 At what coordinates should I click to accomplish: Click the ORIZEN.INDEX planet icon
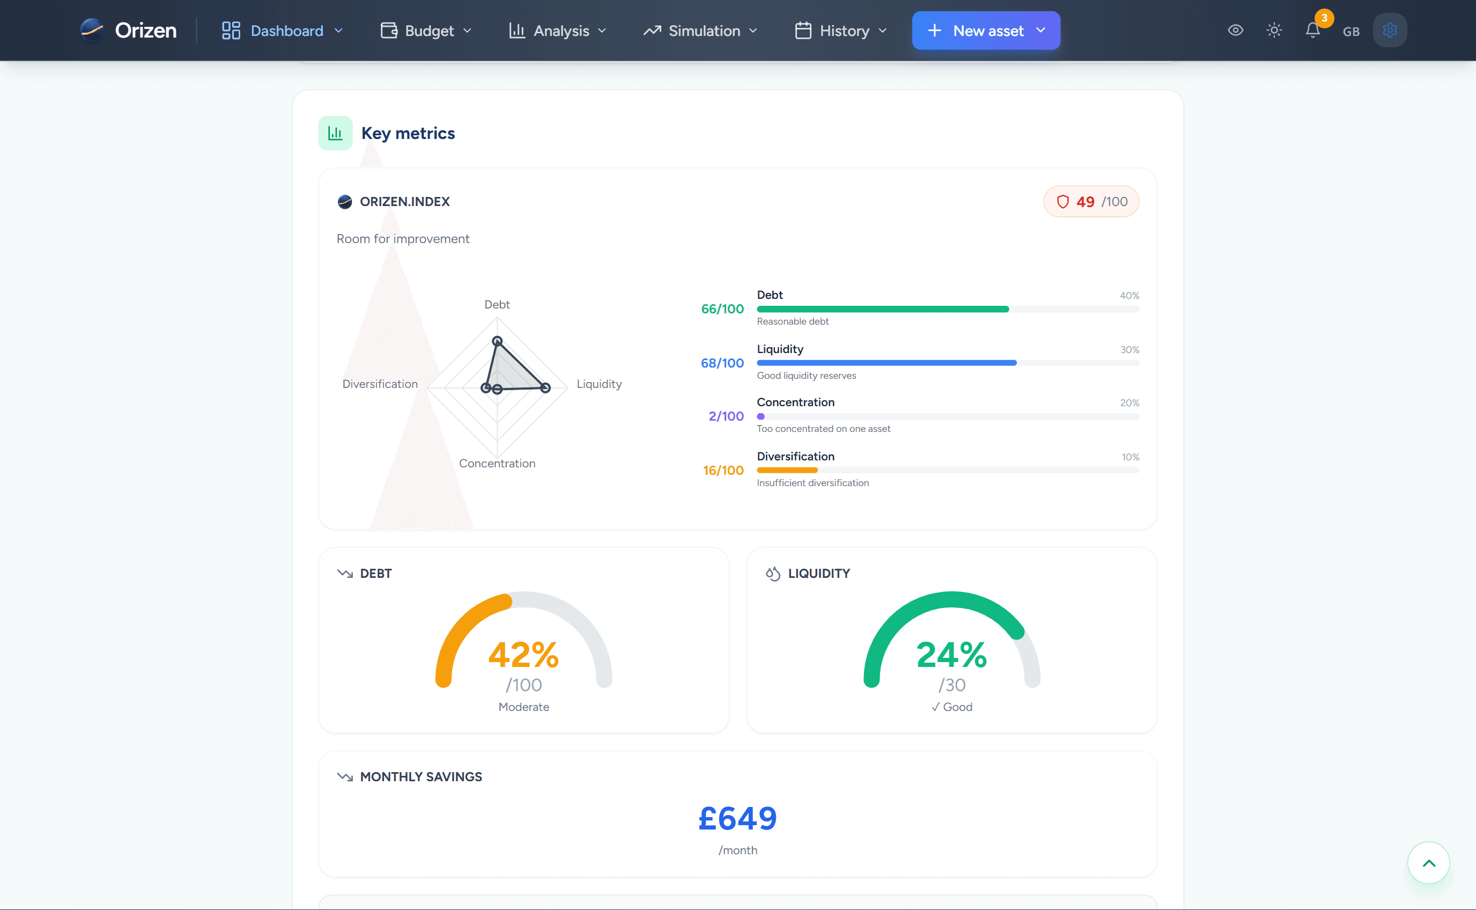345,202
